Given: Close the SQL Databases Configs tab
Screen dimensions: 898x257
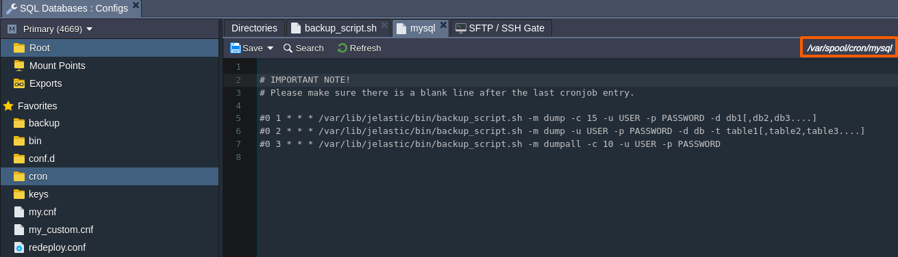Looking at the screenshot, I should [136, 5].
